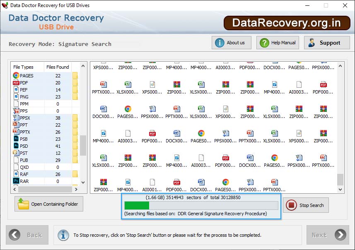
Task: Choose the PPT file type icon
Action: 16,125
